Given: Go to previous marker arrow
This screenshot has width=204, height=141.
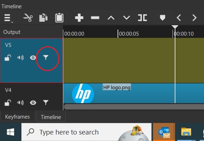Looking at the screenshot, I should coord(179,18).
